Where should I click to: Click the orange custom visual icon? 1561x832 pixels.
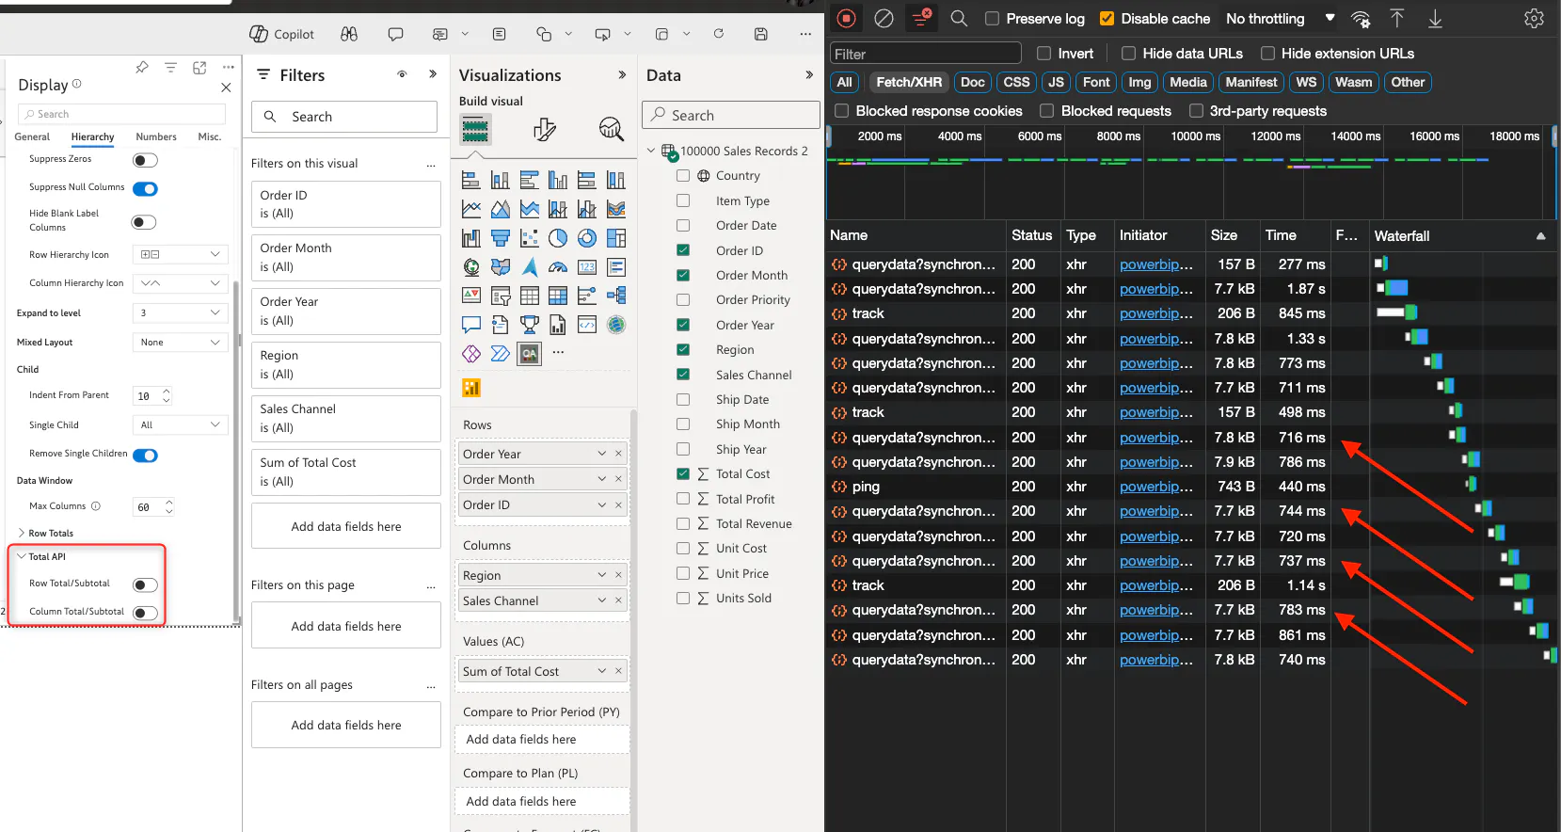(x=471, y=388)
